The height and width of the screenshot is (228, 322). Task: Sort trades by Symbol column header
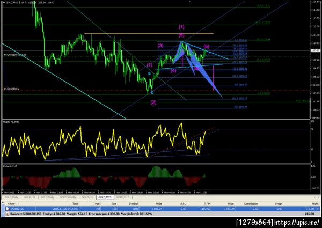pos(133,204)
